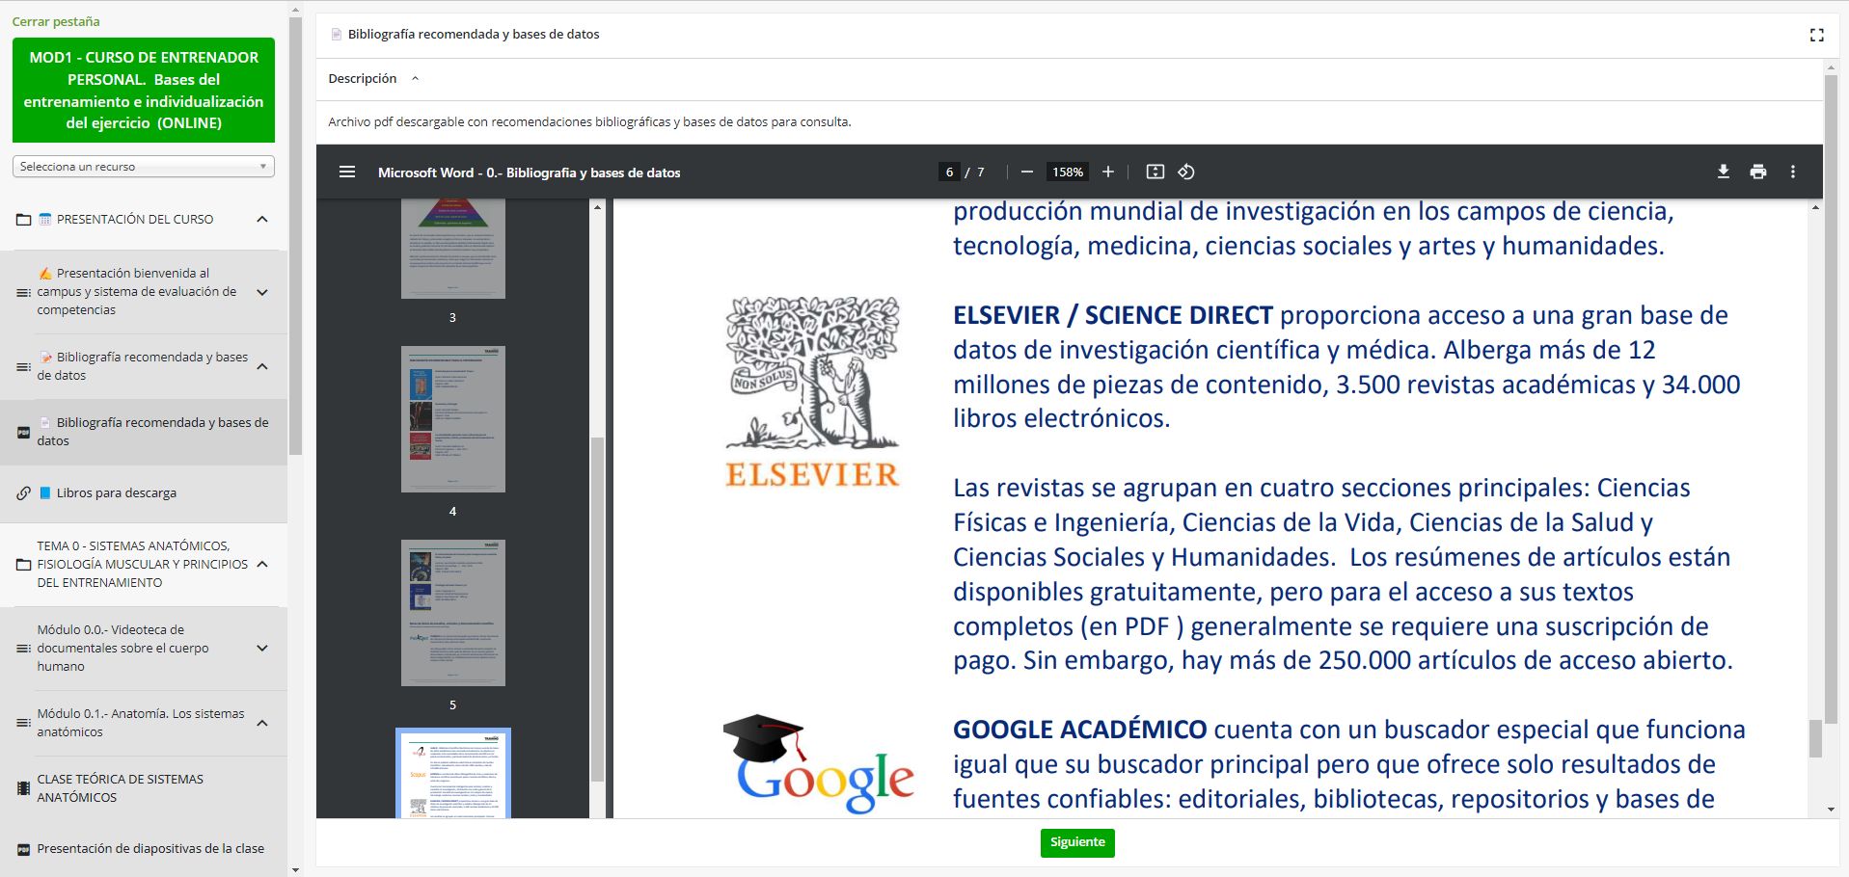The height and width of the screenshot is (877, 1849).
Task: Click the left navigation sidebar scrollbar
Action: (295, 234)
